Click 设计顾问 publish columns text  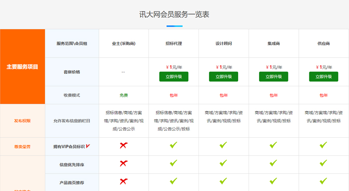pyautogui.click(x=223, y=116)
